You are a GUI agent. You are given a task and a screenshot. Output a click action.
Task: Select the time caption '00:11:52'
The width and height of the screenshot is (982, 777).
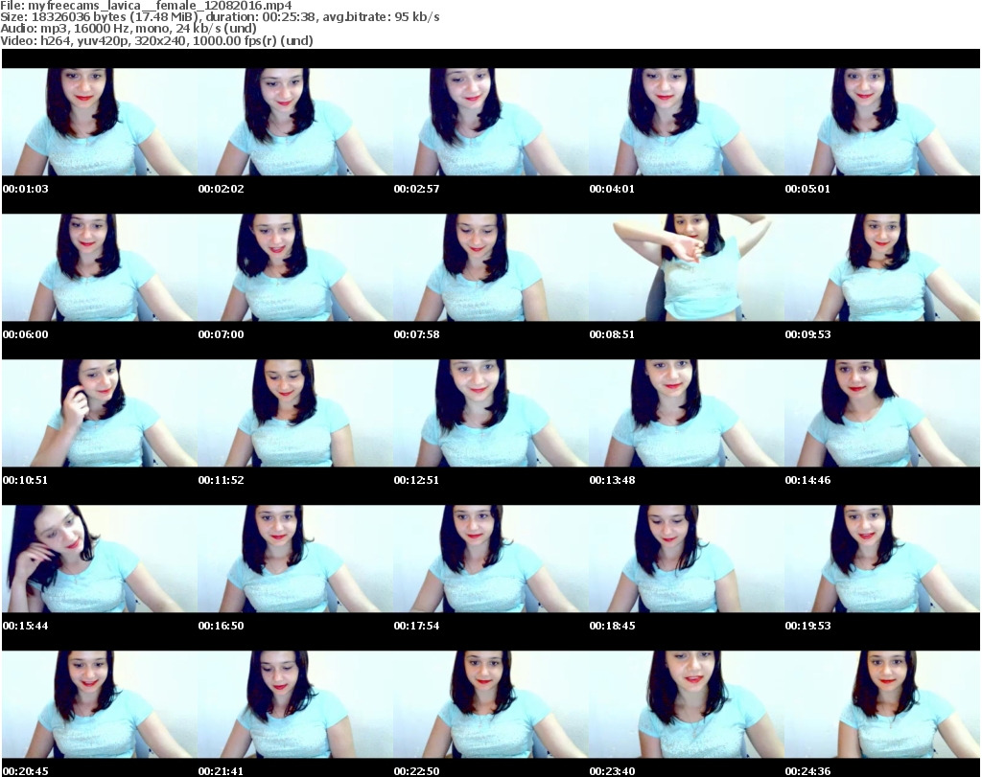click(x=222, y=480)
